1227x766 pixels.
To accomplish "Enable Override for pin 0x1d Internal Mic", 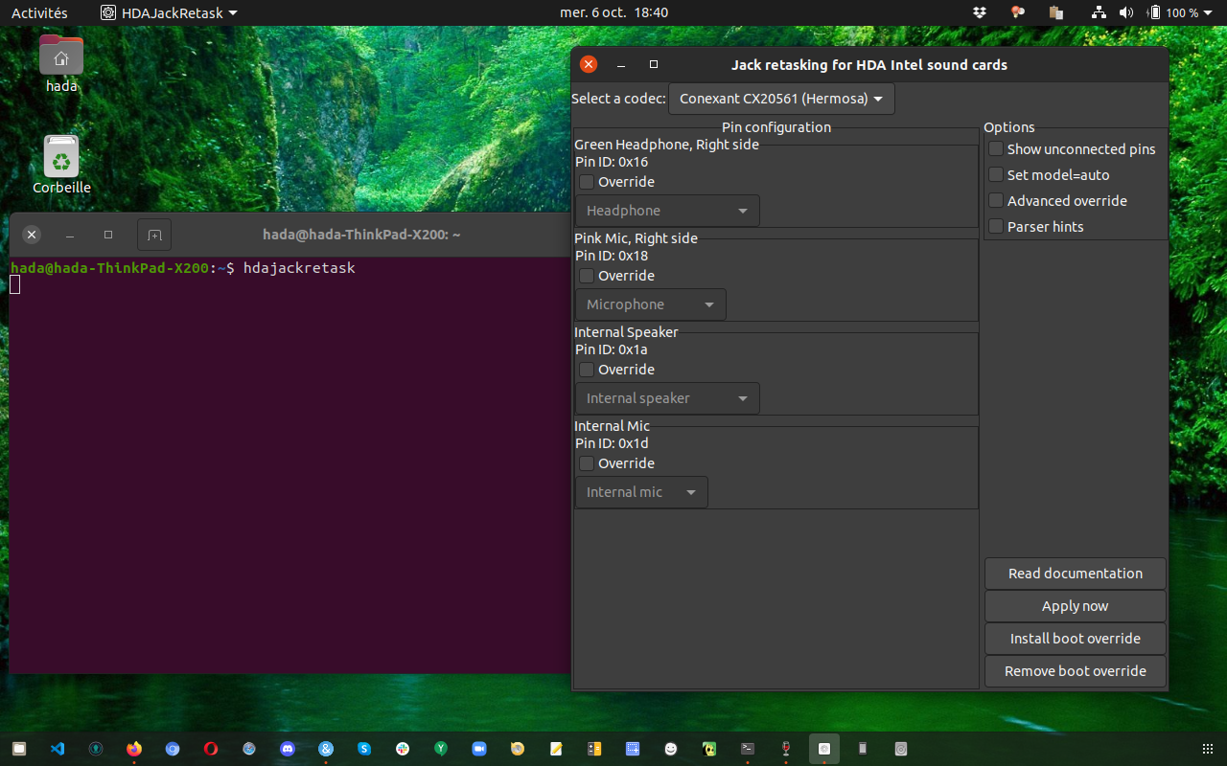I will point(587,463).
